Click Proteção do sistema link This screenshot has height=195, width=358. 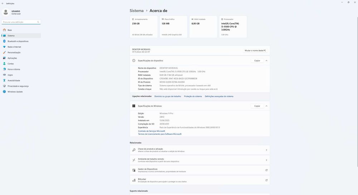tap(193, 96)
